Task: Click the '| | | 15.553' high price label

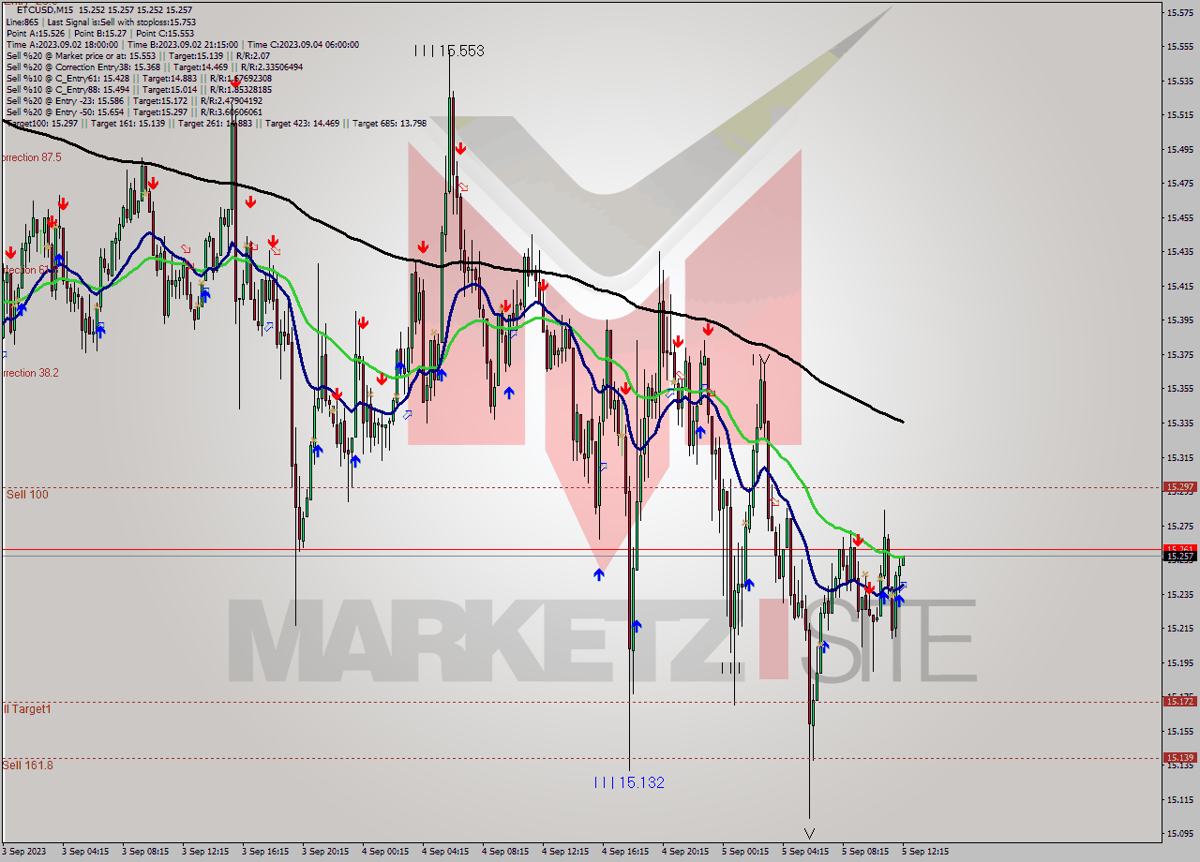Action: tap(450, 51)
